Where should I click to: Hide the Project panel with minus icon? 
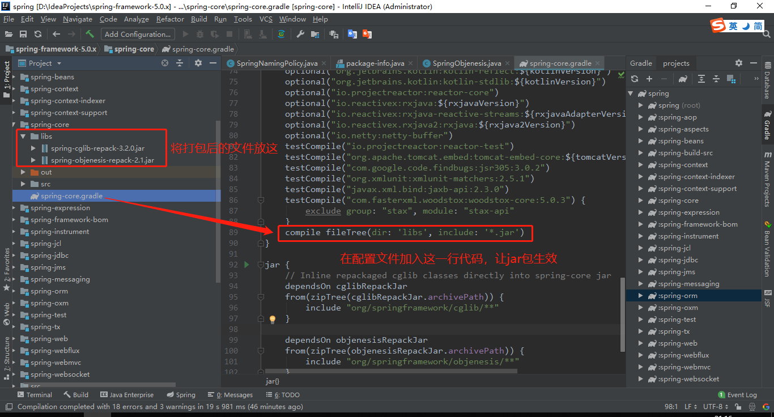(212, 63)
